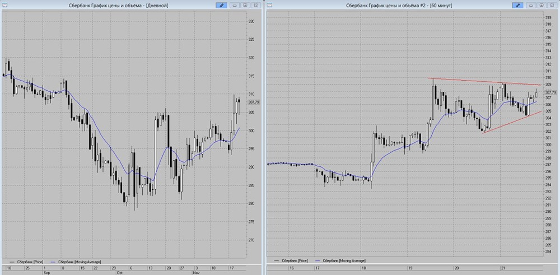Maximize the daily chart window
This screenshot has width=560, height=275.
(245, 6)
